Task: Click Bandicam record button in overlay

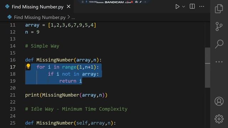Action: point(132,2)
